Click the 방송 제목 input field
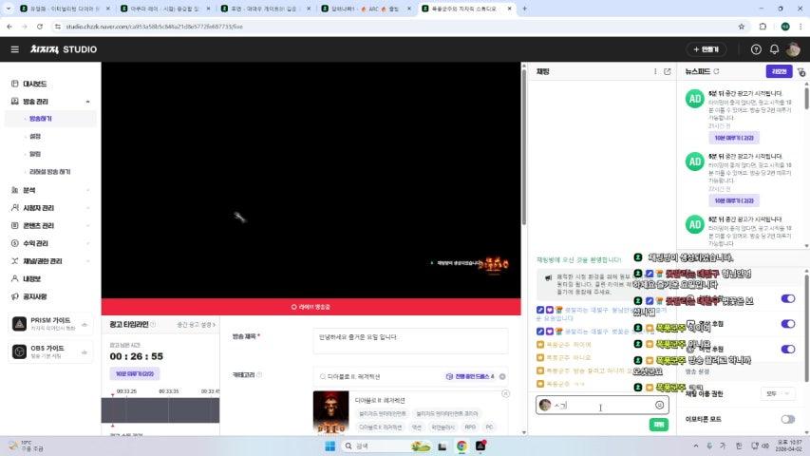 click(x=410, y=341)
